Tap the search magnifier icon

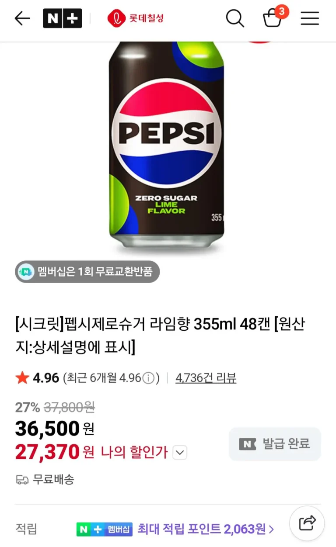pyautogui.click(x=234, y=18)
